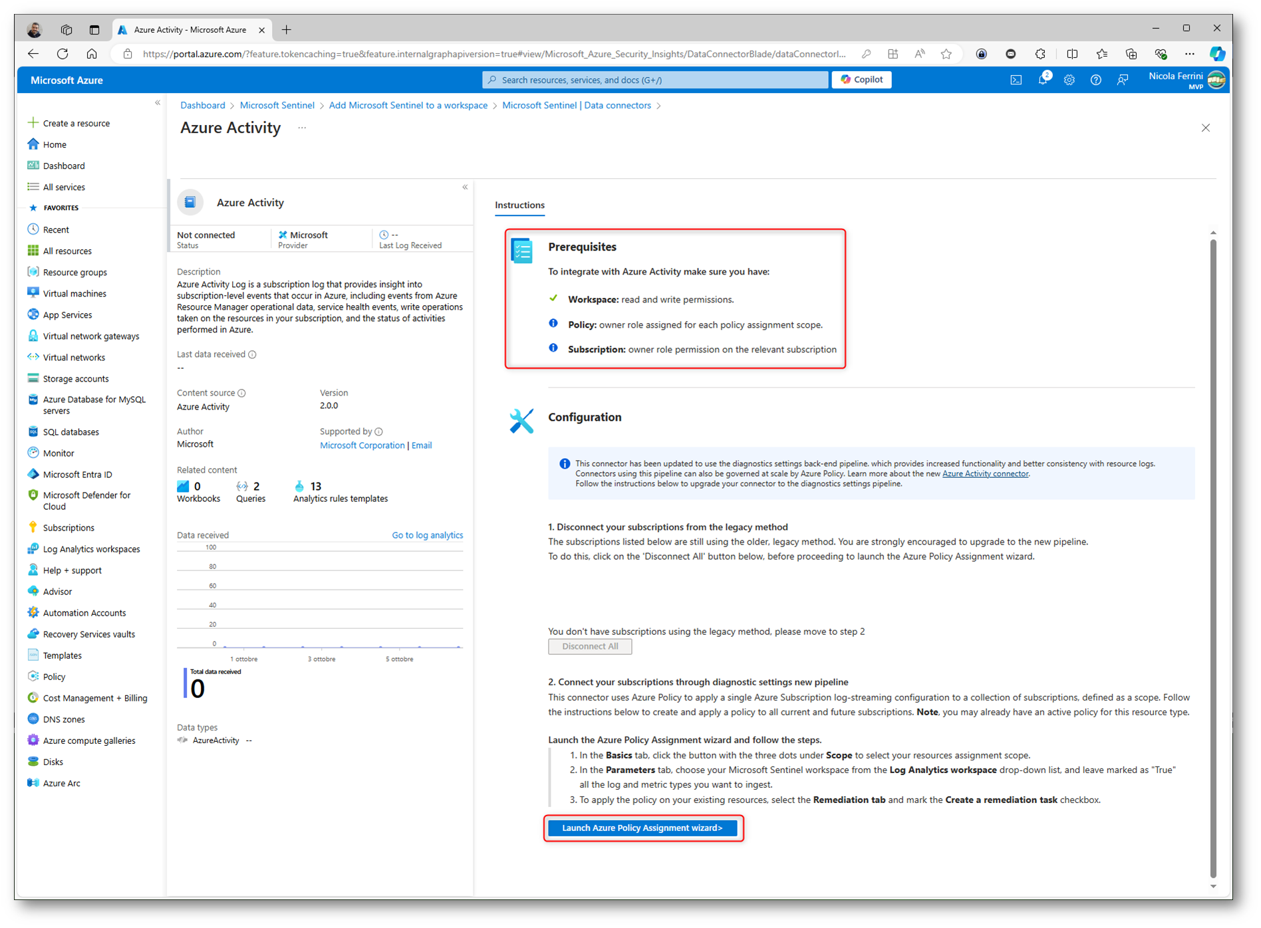1261x928 pixels.
Task: Open the notifications bell icon
Action: coord(1042,80)
